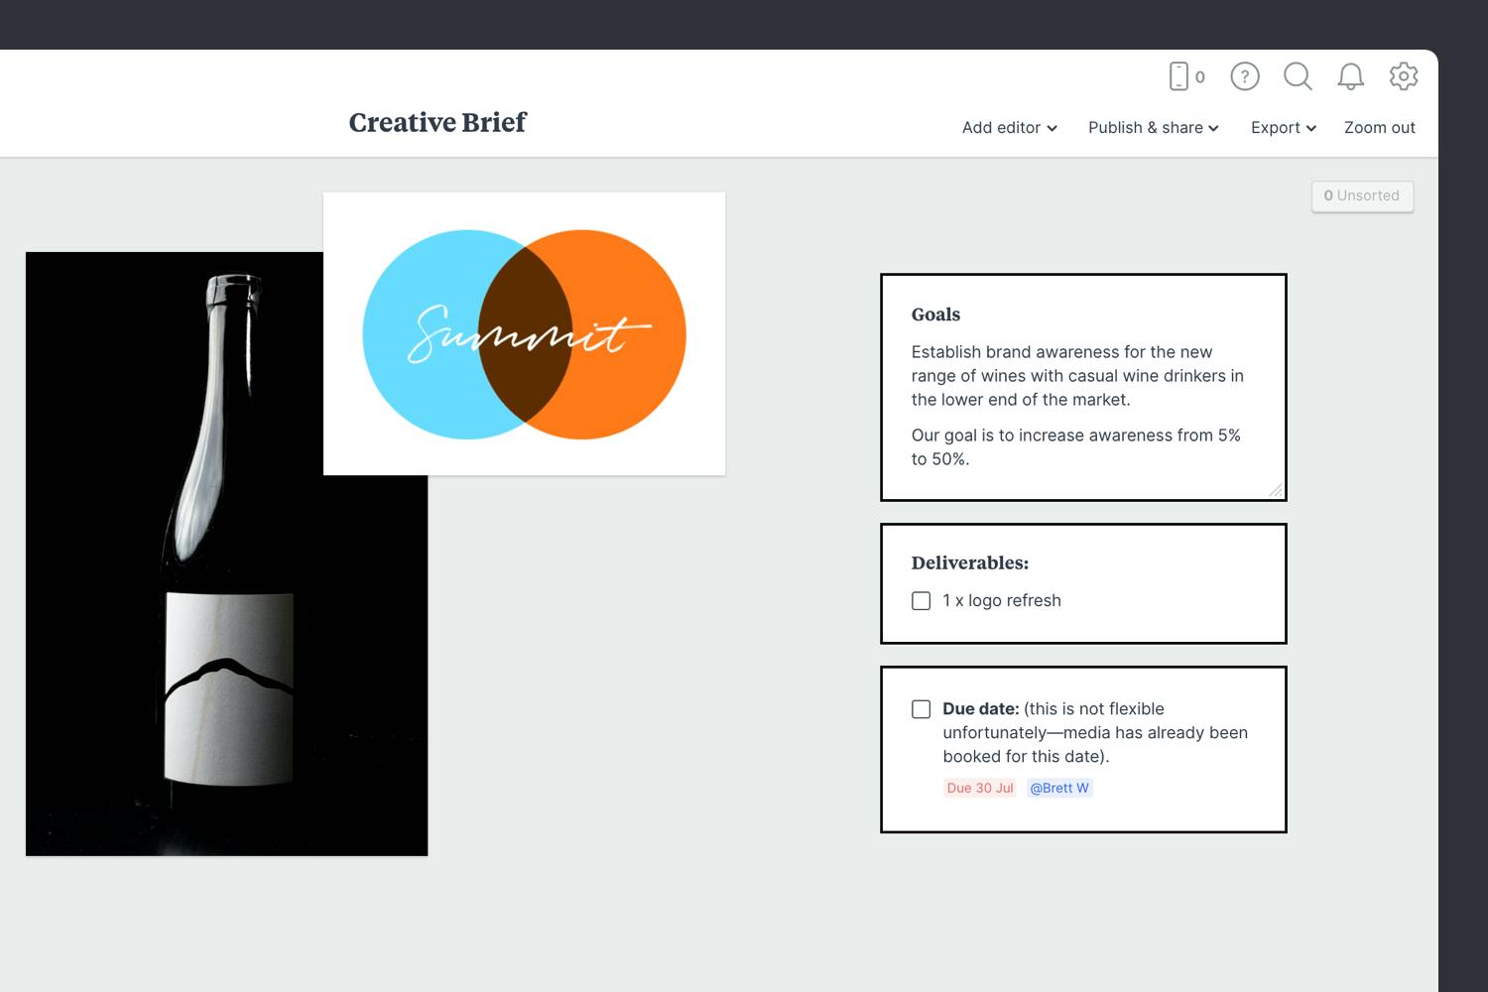
Task: Expand the Add editor dropdown
Action: pos(1009,127)
